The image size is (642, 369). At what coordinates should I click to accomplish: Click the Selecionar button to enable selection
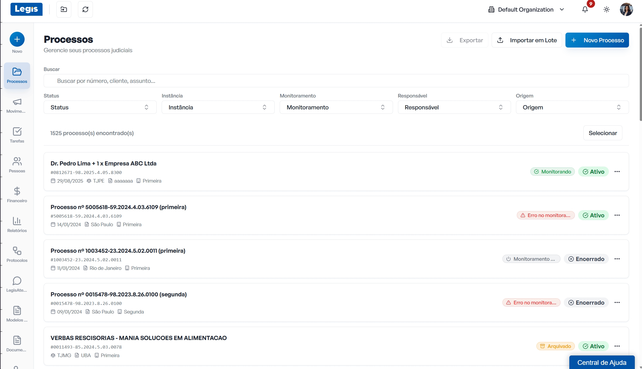(x=602, y=133)
